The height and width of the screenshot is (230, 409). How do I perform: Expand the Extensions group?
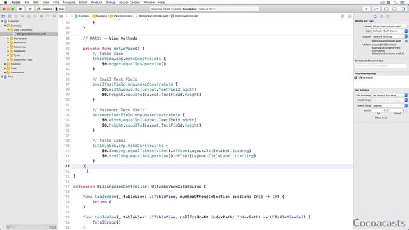point(8,43)
